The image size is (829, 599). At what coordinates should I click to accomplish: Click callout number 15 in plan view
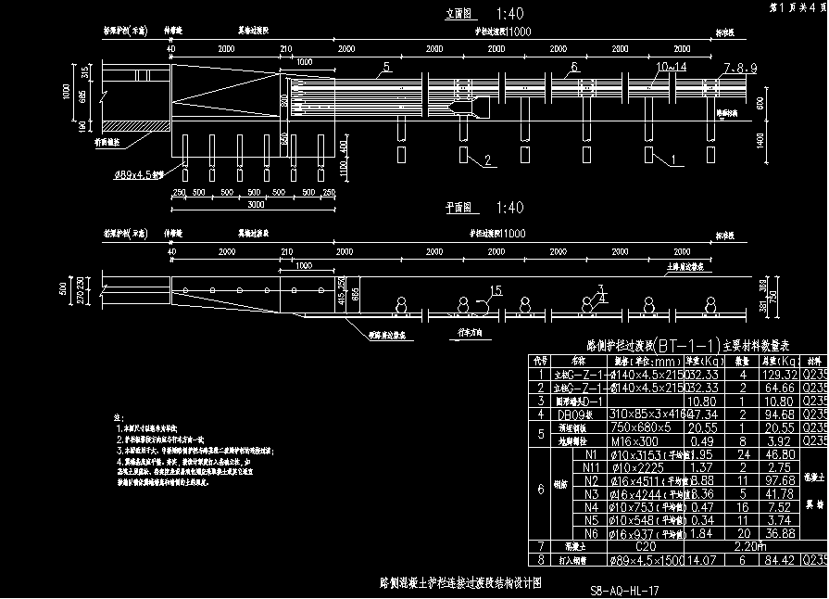tap(496, 291)
